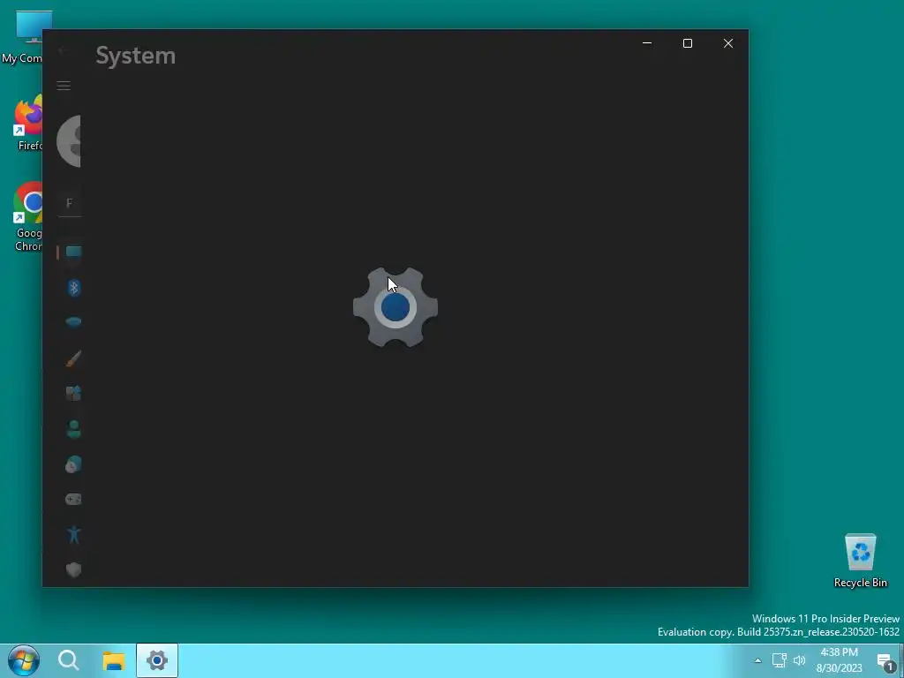Click the Start orb on the taskbar
Image resolution: width=904 pixels, height=678 pixels.
24,660
